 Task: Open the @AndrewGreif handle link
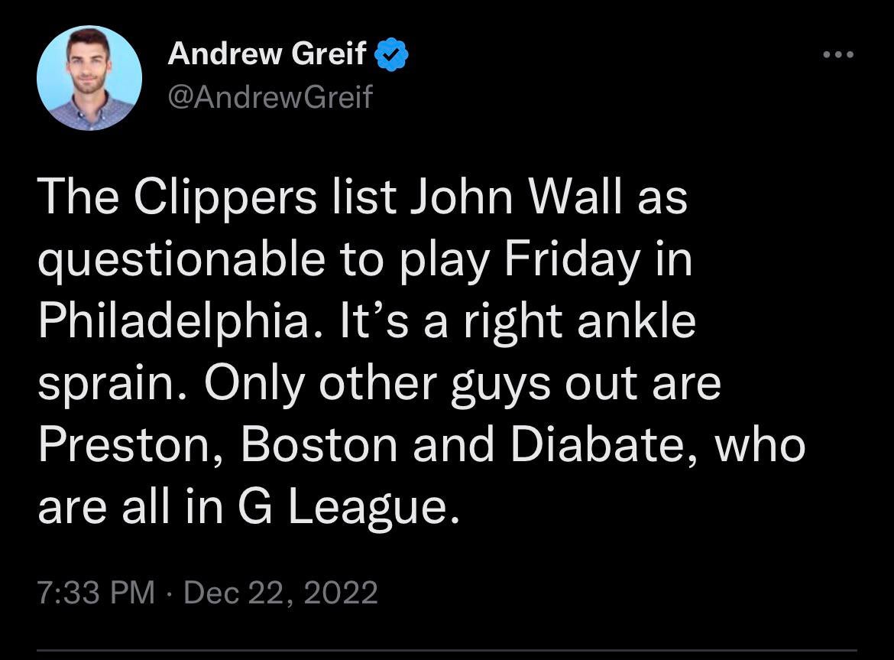click(x=270, y=97)
